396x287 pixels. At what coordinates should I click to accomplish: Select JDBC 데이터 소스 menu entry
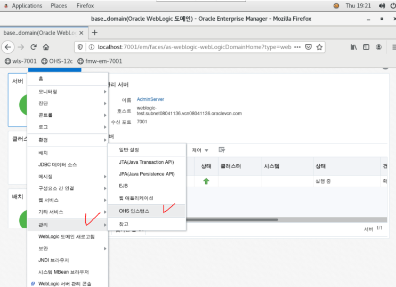pyautogui.click(x=68, y=165)
